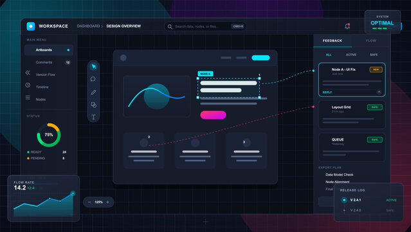Open Version Flow in main menu

click(x=46, y=75)
